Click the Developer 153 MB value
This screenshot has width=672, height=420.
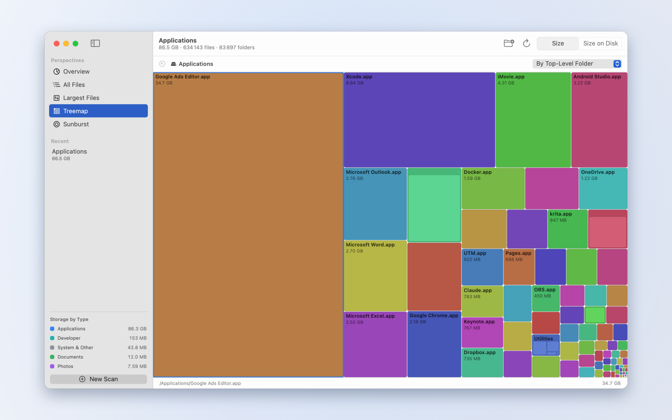tap(138, 338)
